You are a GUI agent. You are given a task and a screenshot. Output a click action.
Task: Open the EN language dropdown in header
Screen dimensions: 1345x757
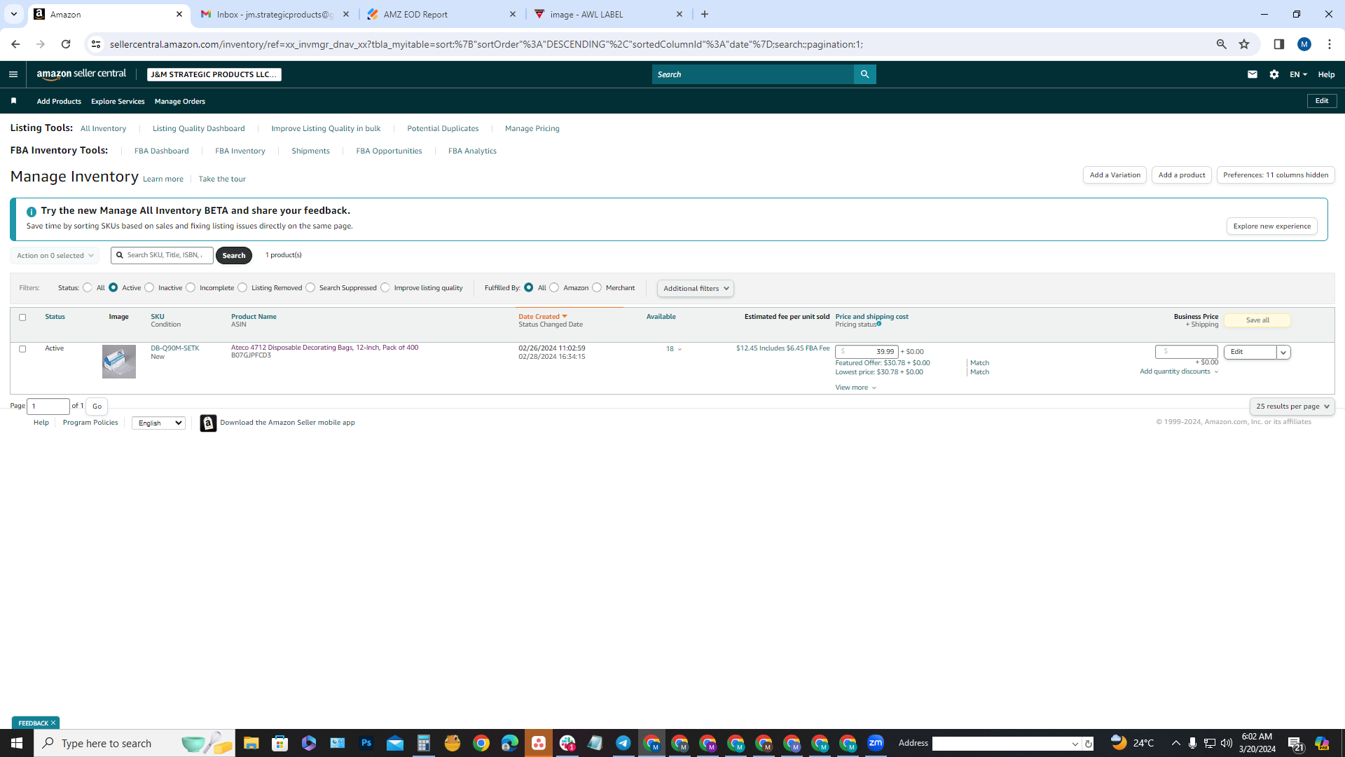coord(1298,74)
